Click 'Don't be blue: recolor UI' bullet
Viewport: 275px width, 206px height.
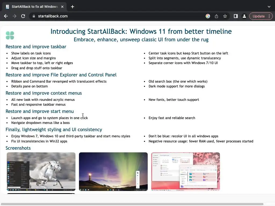[183, 136]
